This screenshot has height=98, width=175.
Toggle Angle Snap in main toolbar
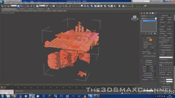60,6
